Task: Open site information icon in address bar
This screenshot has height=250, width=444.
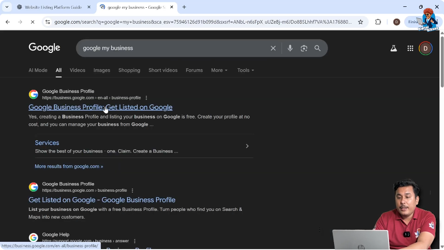Action: click(47, 22)
